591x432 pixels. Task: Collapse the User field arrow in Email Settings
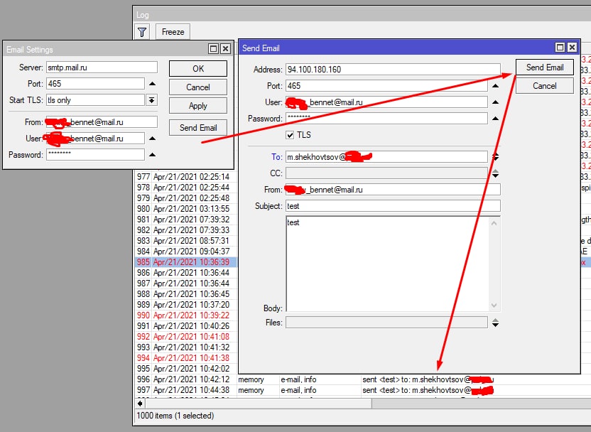152,139
